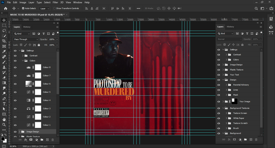Delete layer with trash icon in right panel
275x148 pixels.
(x=256, y=140)
